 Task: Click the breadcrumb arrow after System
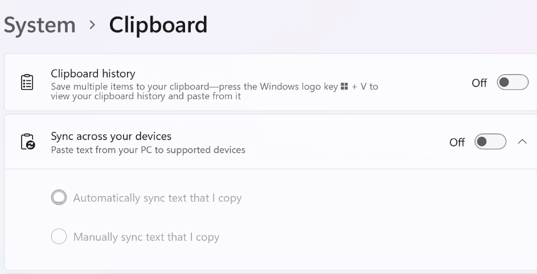click(92, 25)
